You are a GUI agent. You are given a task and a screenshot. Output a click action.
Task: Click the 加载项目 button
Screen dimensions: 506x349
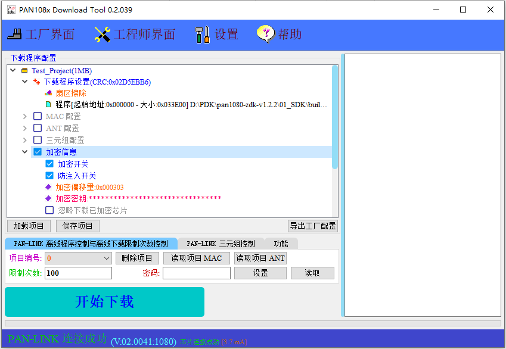pos(29,226)
